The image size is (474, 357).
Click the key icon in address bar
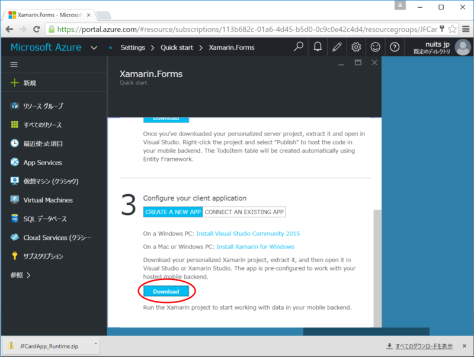point(442,29)
